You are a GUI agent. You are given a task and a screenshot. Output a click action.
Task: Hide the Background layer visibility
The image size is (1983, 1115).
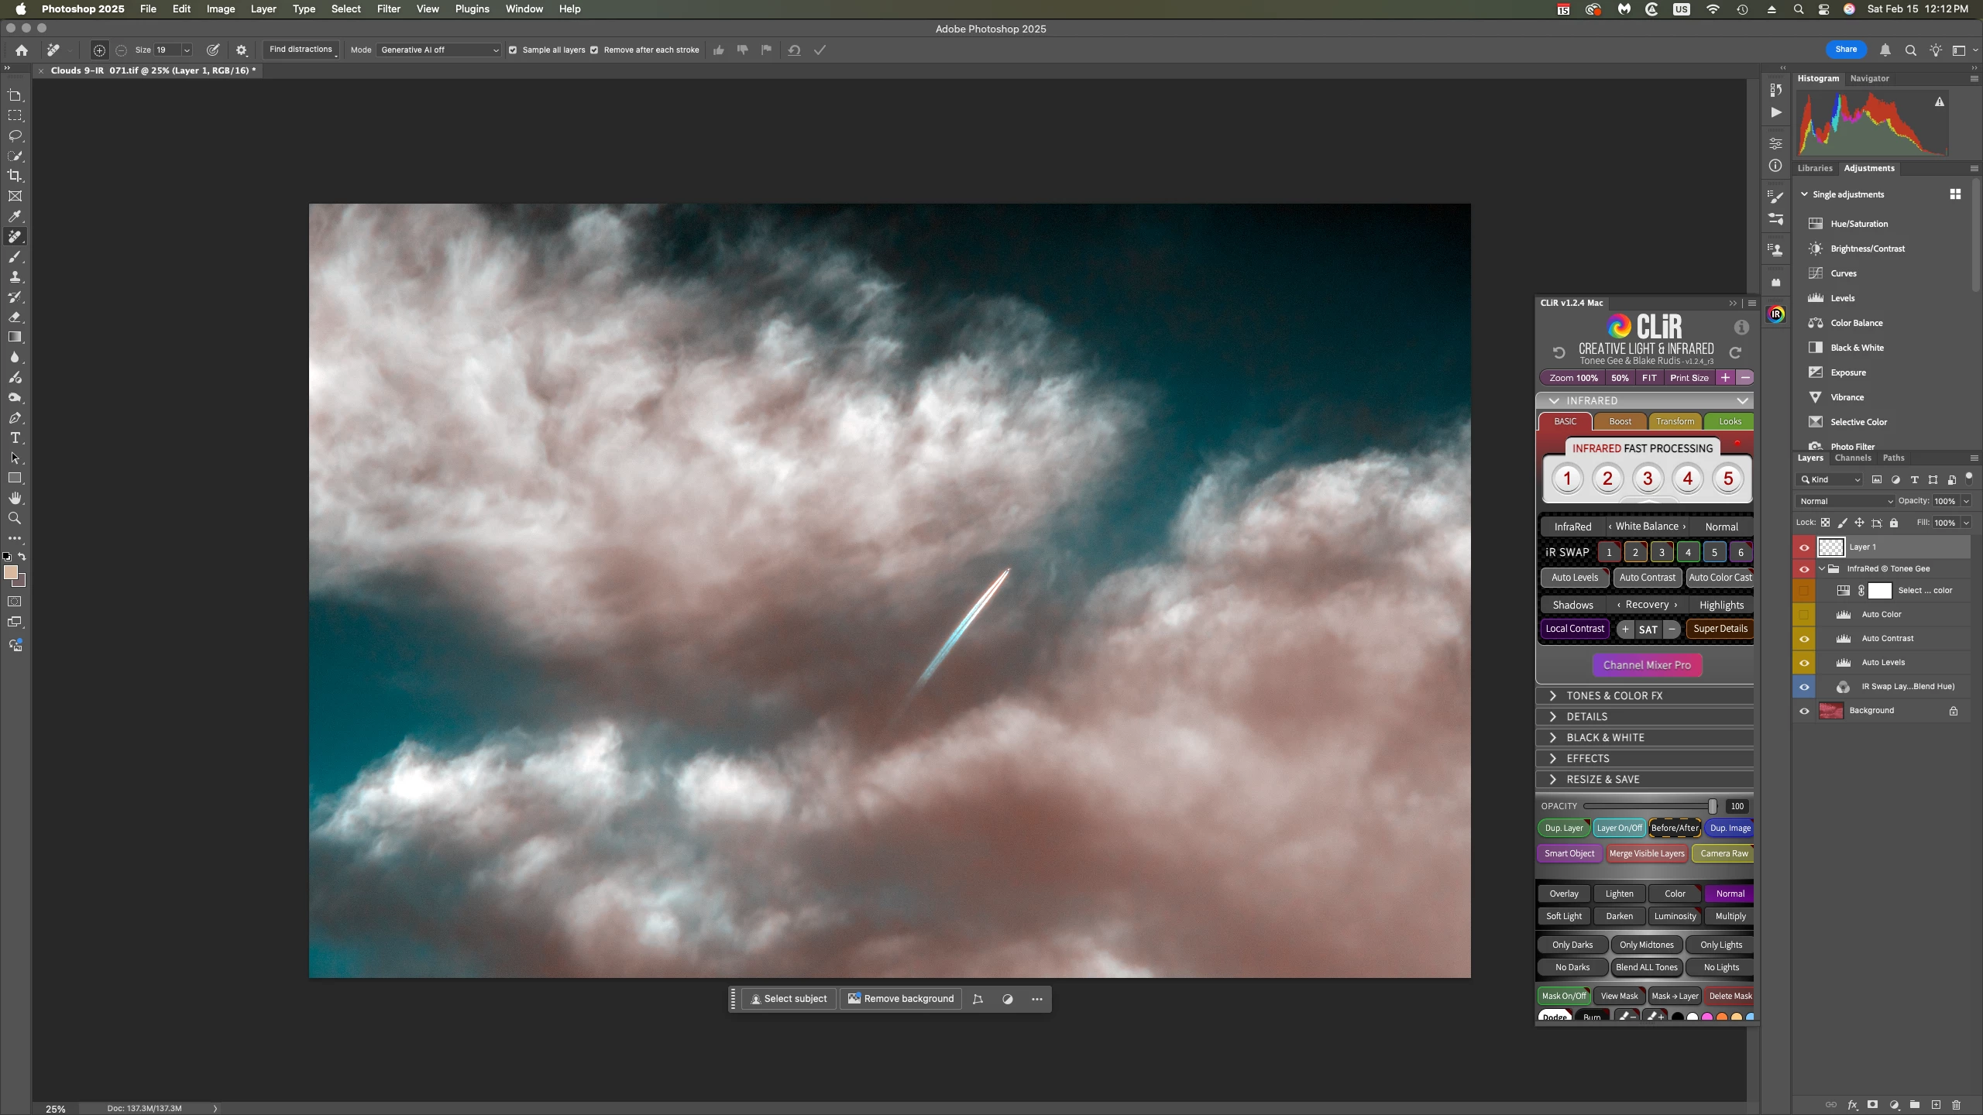pos(1804,711)
